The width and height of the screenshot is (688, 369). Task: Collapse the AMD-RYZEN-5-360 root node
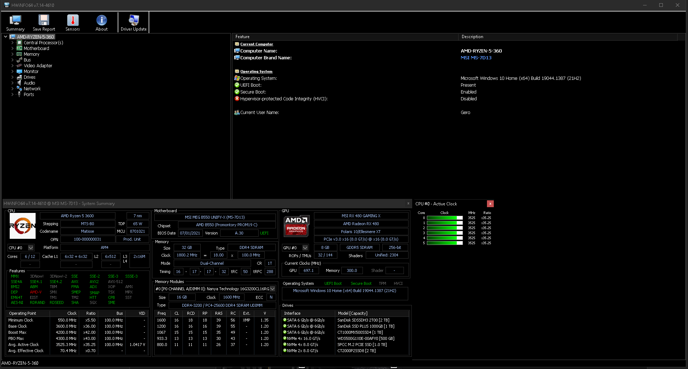[x=6, y=37]
